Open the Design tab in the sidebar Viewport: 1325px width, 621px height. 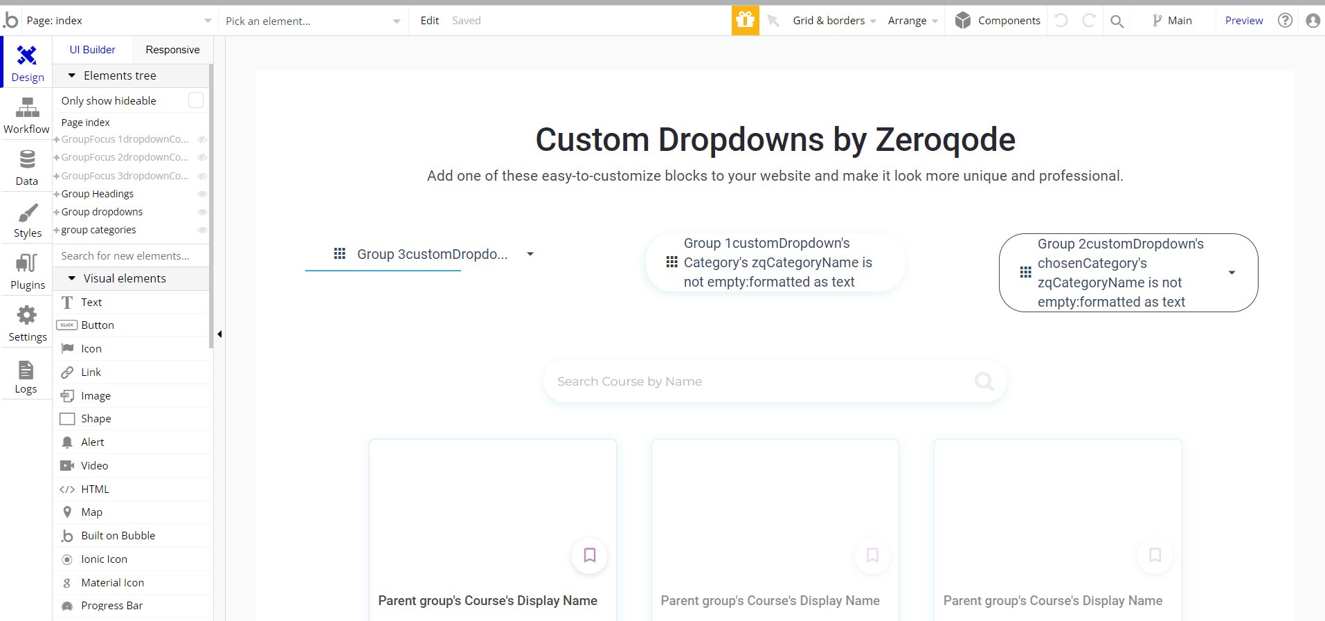pyautogui.click(x=27, y=63)
